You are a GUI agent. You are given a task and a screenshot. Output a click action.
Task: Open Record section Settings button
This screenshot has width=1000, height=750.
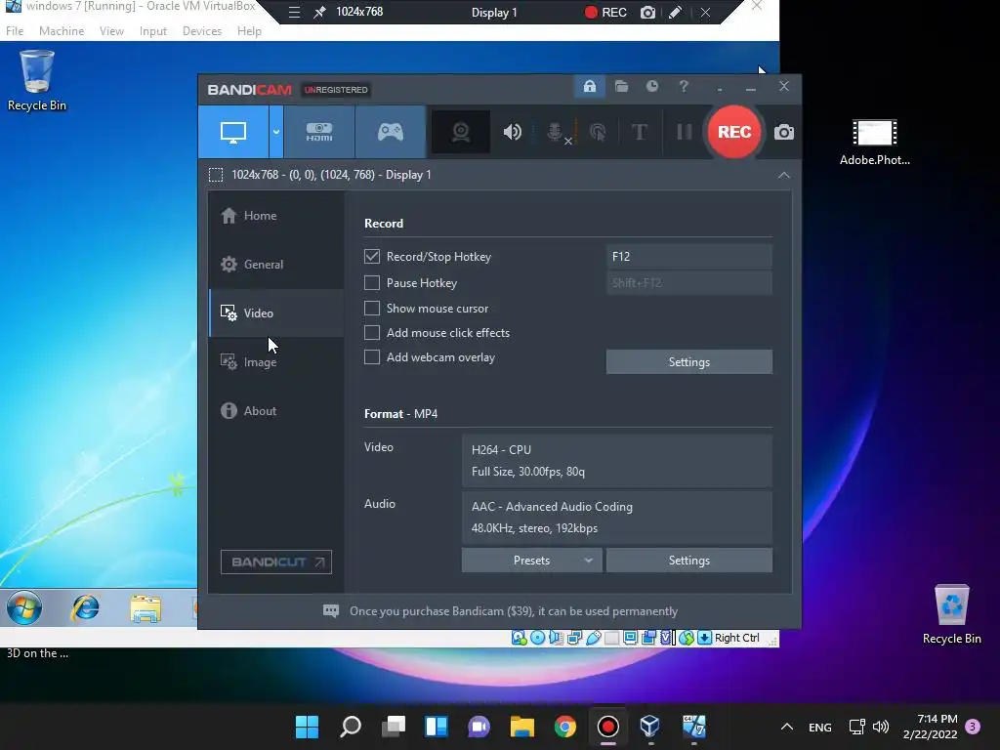pyautogui.click(x=688, y=361)
